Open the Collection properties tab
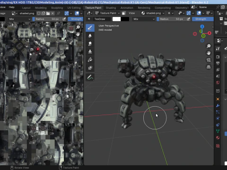227x170 pixels. click(218, 91)
